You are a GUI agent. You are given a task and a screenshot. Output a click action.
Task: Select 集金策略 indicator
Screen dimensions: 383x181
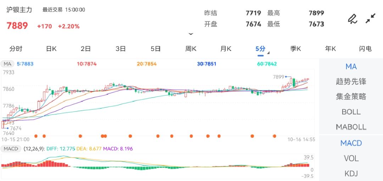pyautogui.click(x=351, y=97)
